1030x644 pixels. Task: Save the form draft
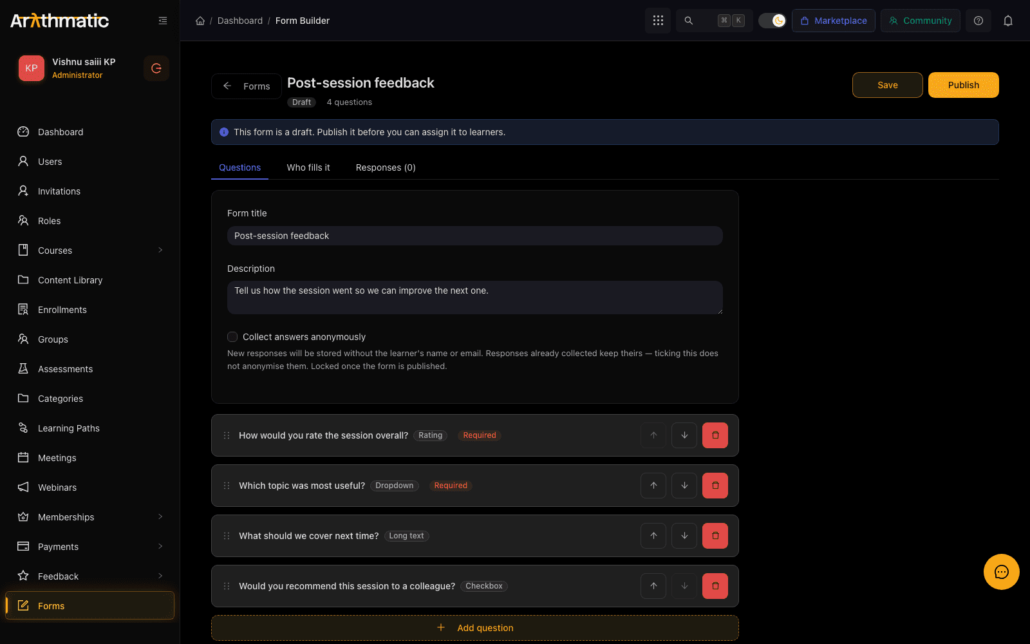[888, 85]
